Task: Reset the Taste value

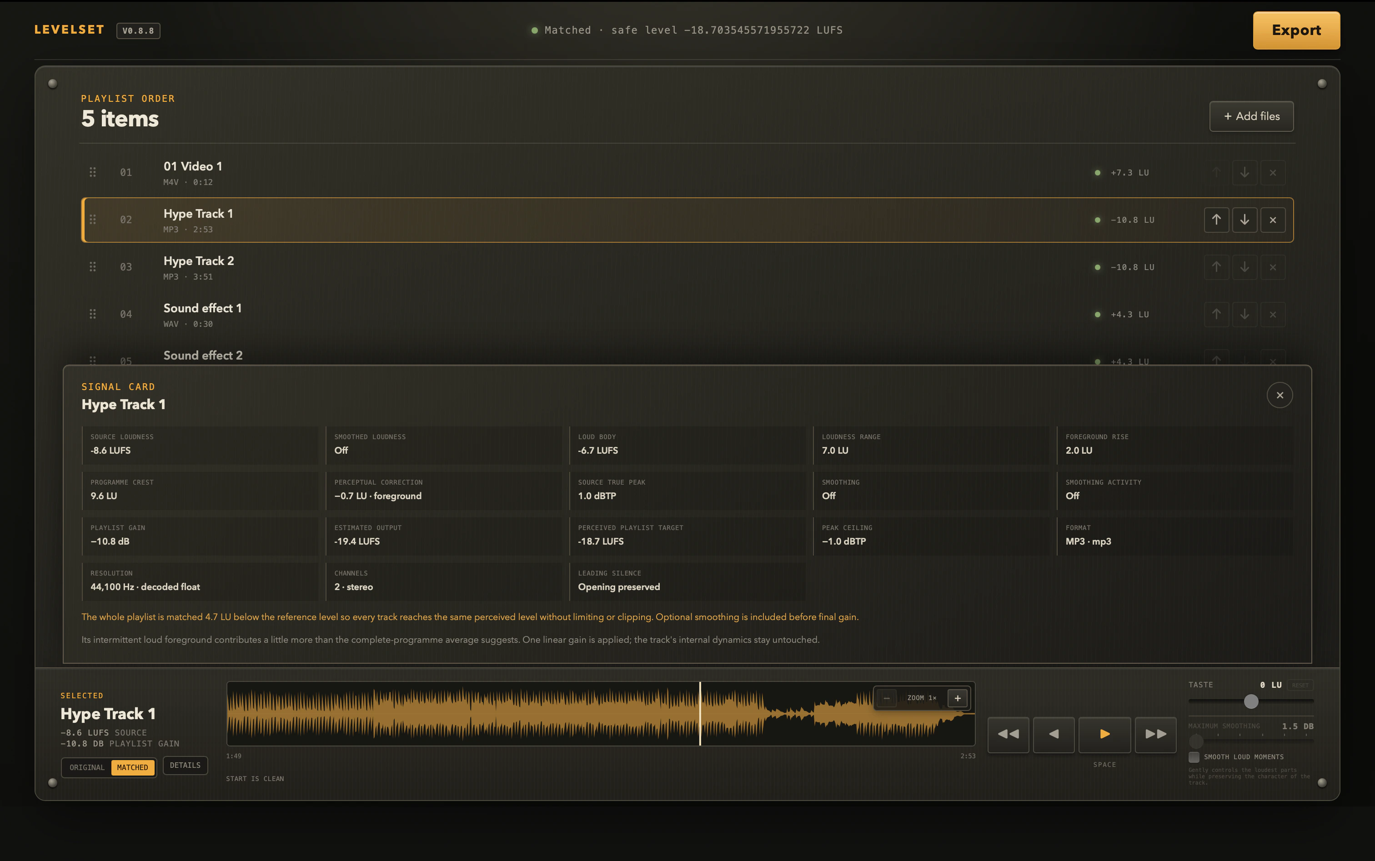Action: click(x=1300, y=685)
